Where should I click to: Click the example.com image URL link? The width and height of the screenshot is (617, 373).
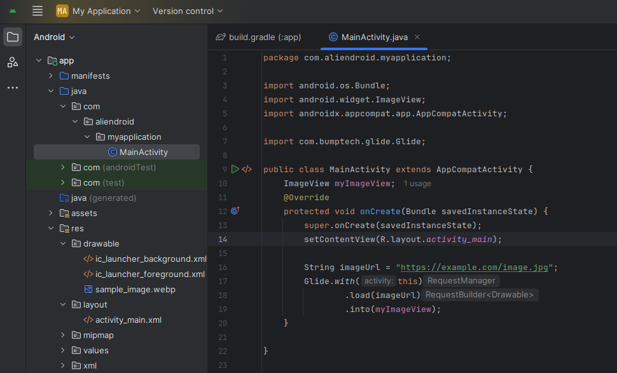pos(474,268)
